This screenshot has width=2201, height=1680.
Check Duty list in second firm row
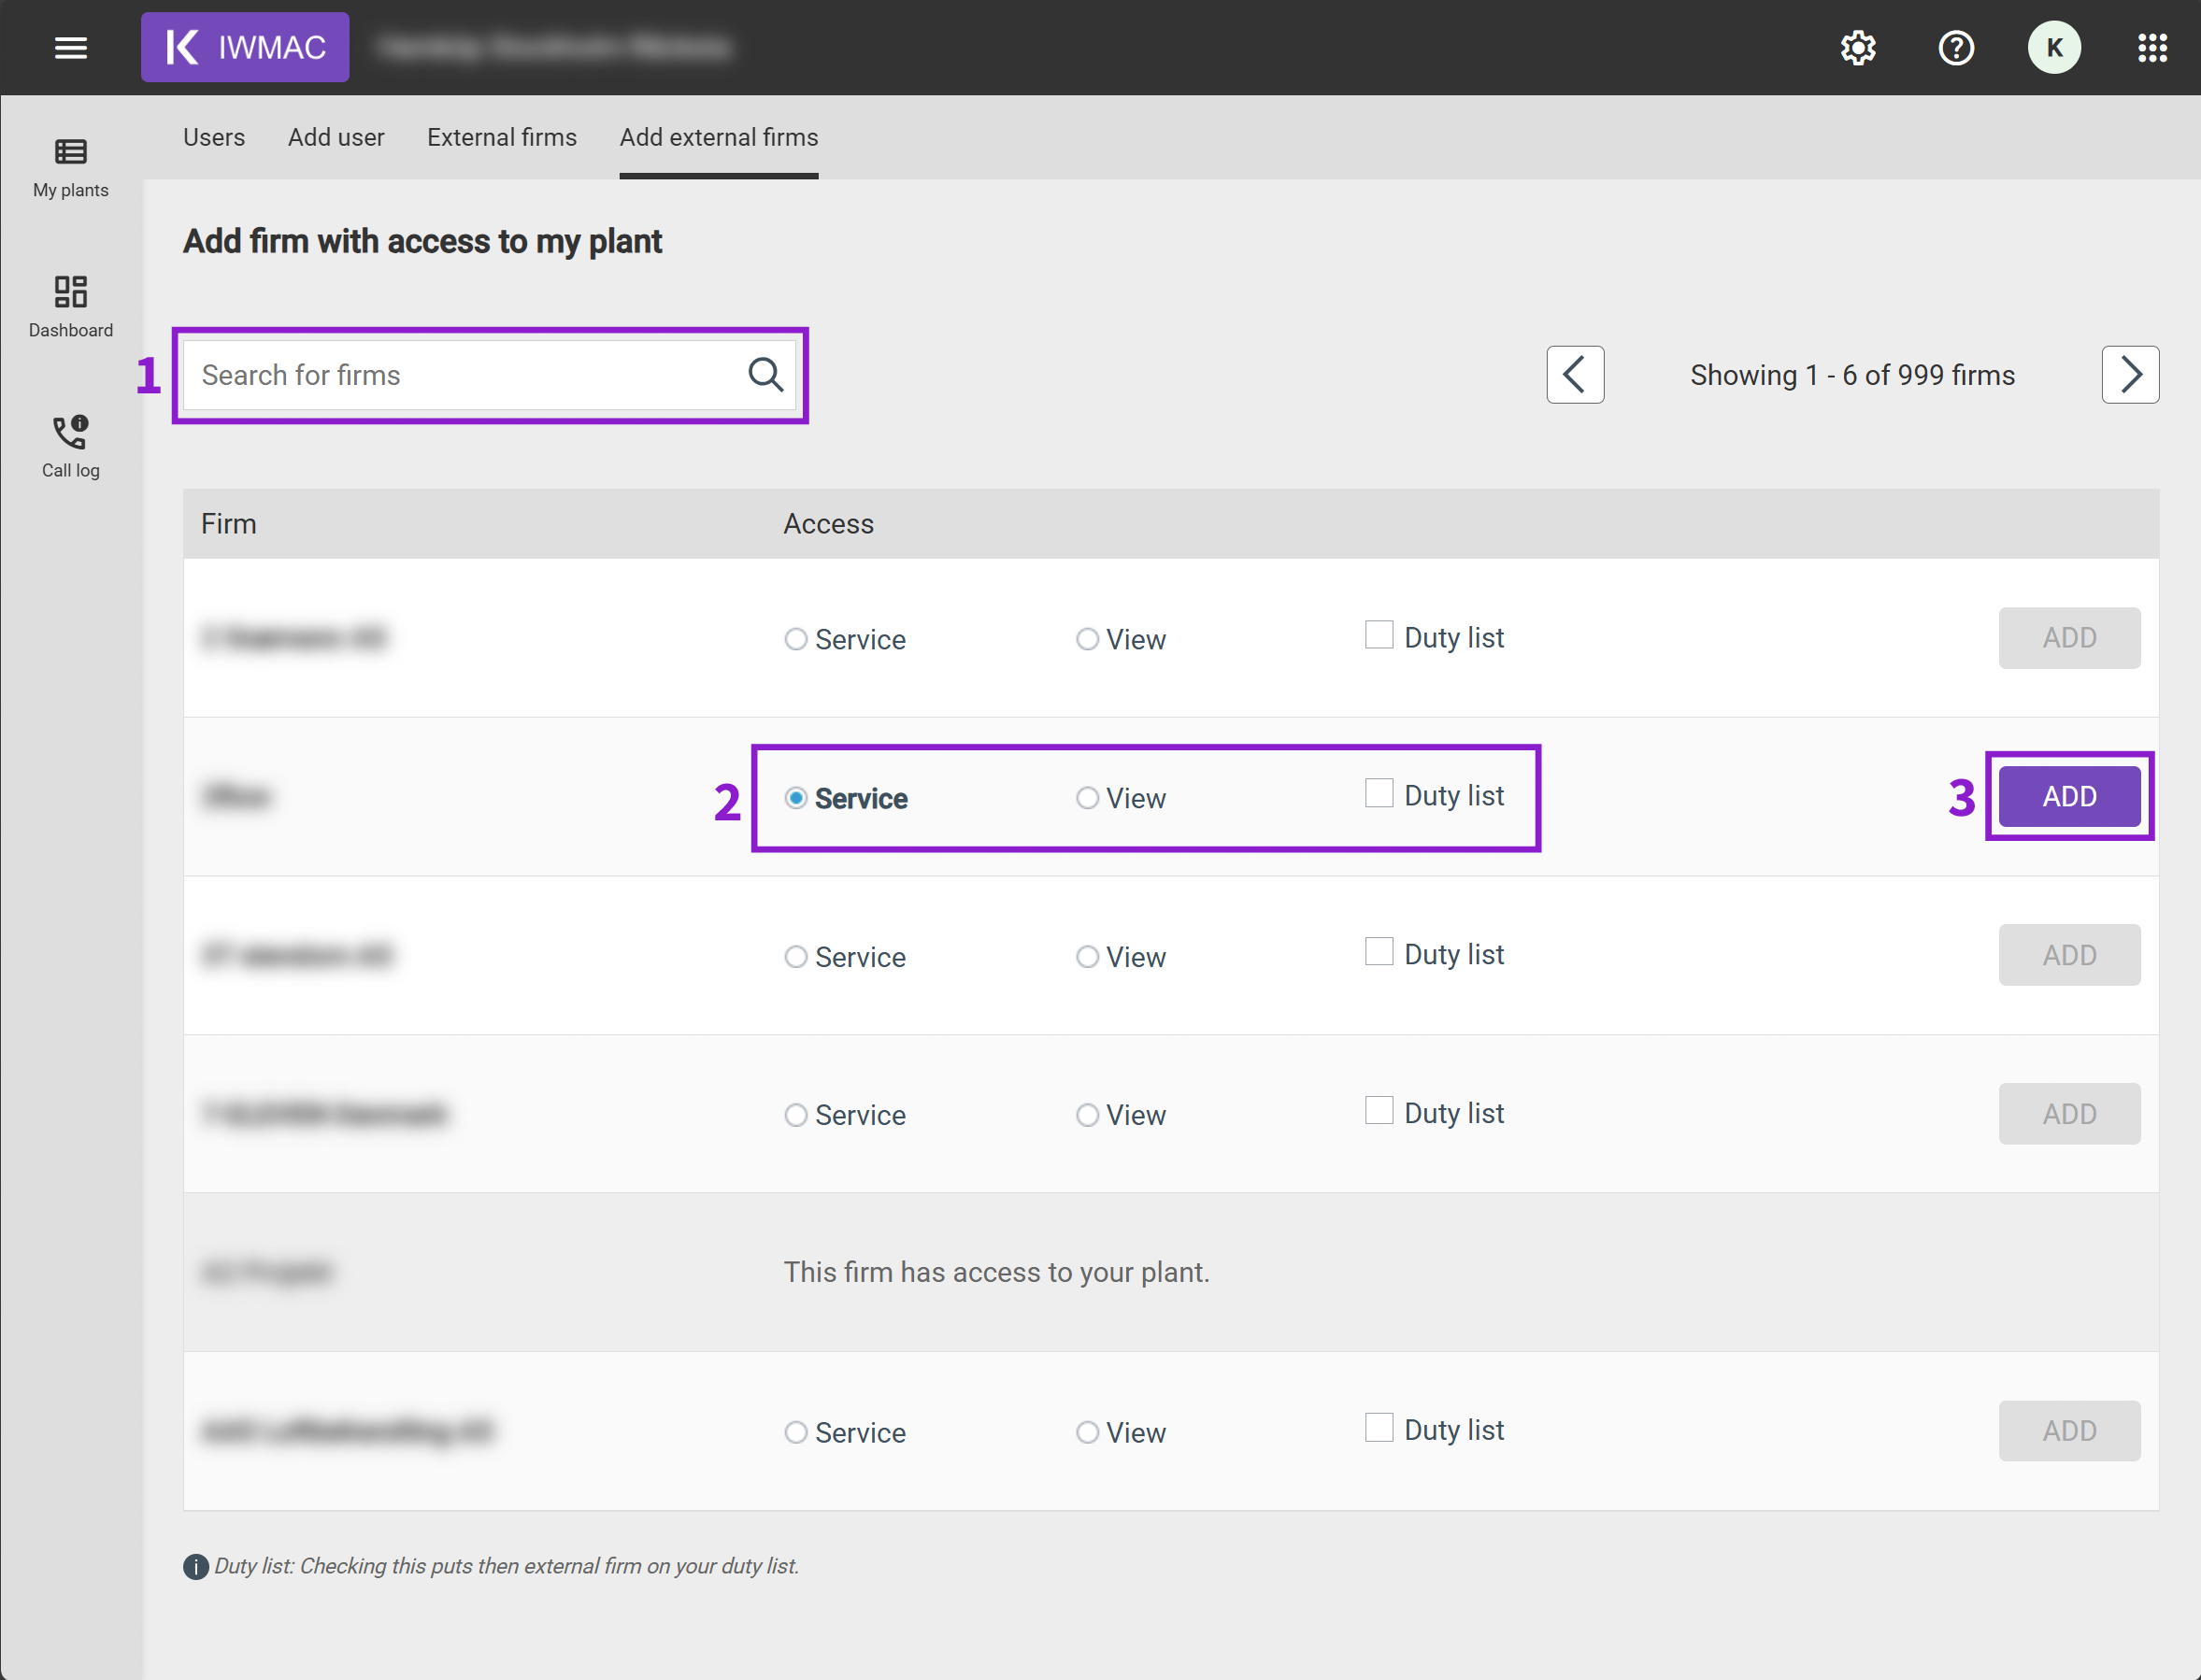point(1379,793)
